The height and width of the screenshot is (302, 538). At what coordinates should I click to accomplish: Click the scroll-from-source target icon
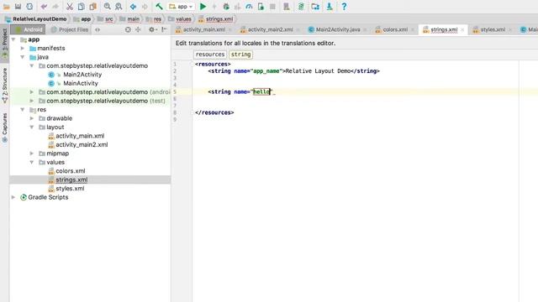click(x=128, y=30)
